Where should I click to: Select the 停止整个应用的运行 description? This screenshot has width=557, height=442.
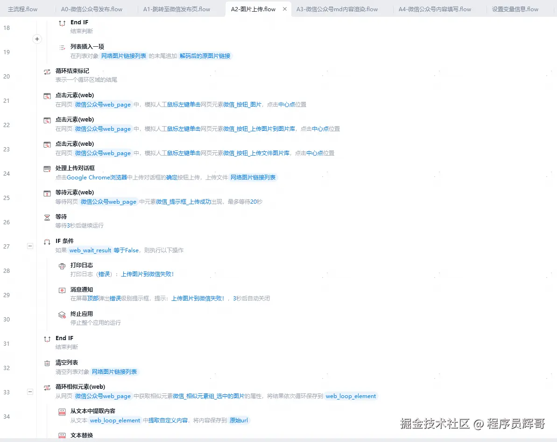(x=96, y=322)
